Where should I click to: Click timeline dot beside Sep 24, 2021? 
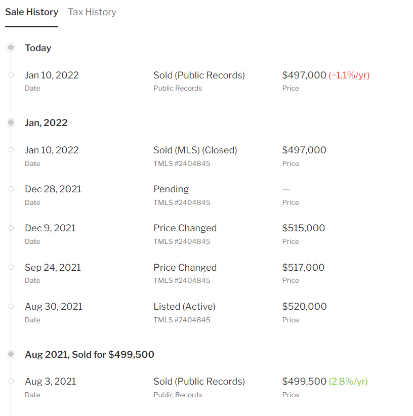11,267
